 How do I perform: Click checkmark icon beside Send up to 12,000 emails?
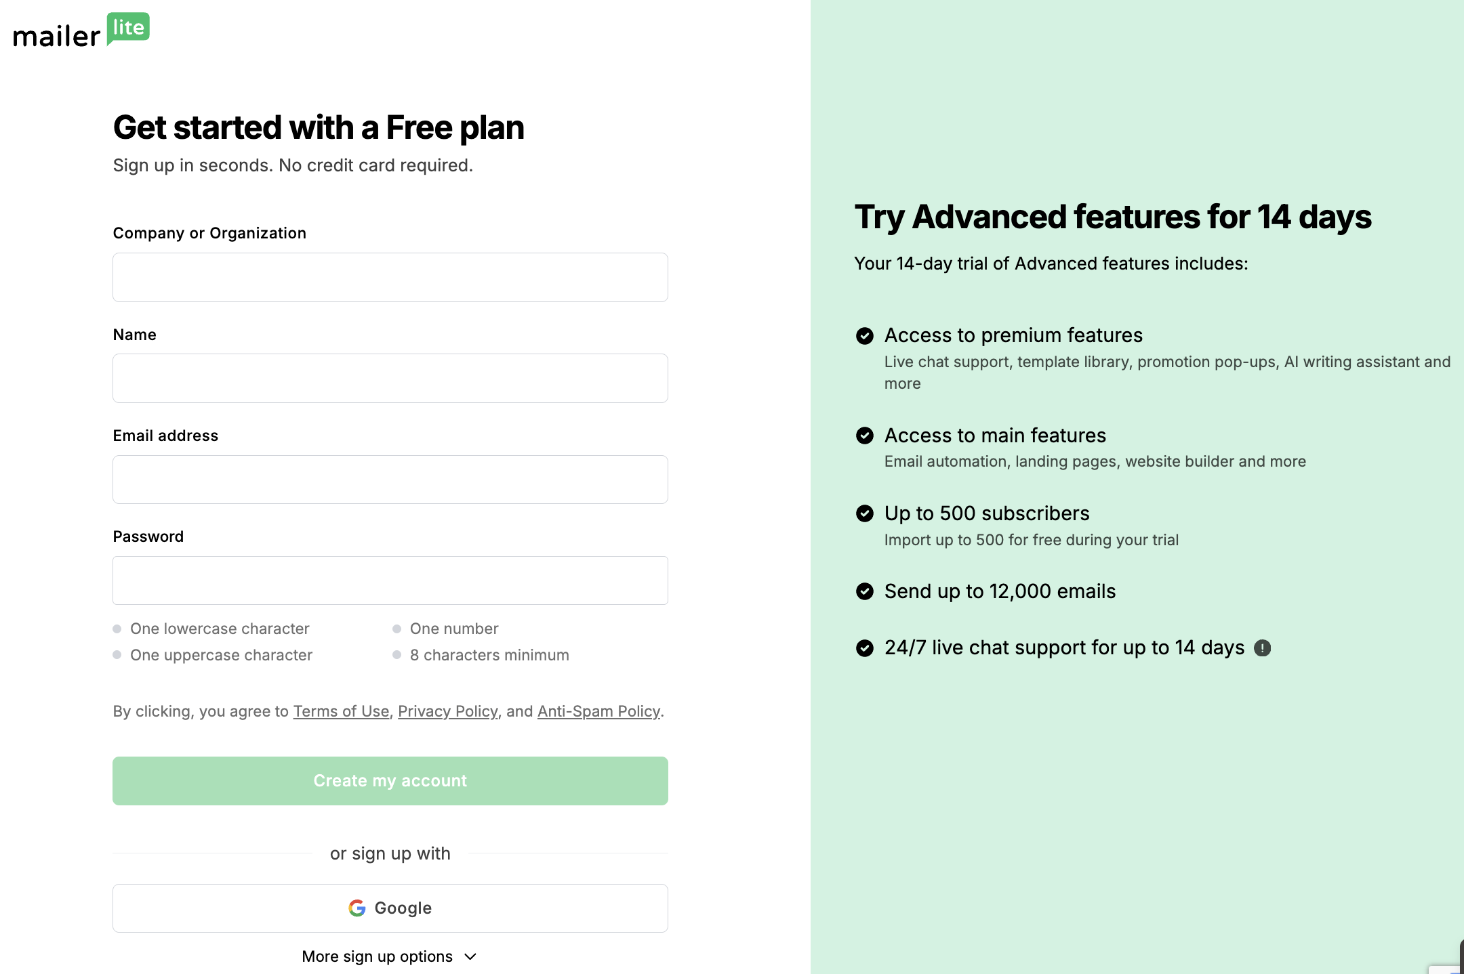pyautogui.click(x=865, y=591)
